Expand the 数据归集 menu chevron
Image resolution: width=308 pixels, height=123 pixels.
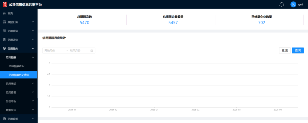(x=33, y=22)
